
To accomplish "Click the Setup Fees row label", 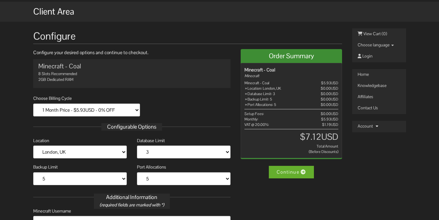I will (254, 114).
